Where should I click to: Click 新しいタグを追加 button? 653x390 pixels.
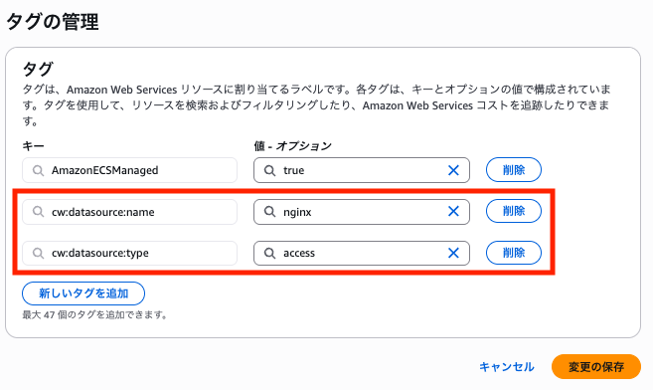(x=83, y=293)
